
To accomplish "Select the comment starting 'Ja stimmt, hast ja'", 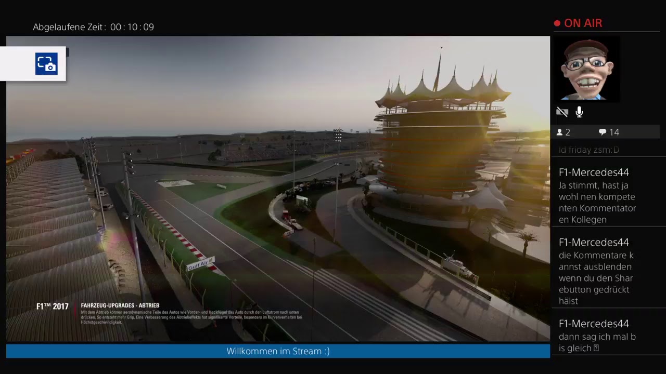I will (597, 203).
